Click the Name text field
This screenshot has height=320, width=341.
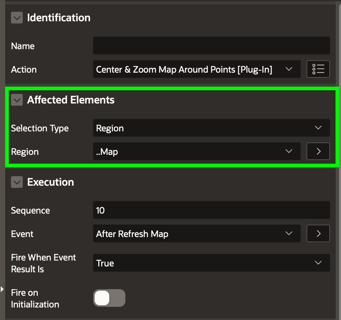click(x=211, y=46)
